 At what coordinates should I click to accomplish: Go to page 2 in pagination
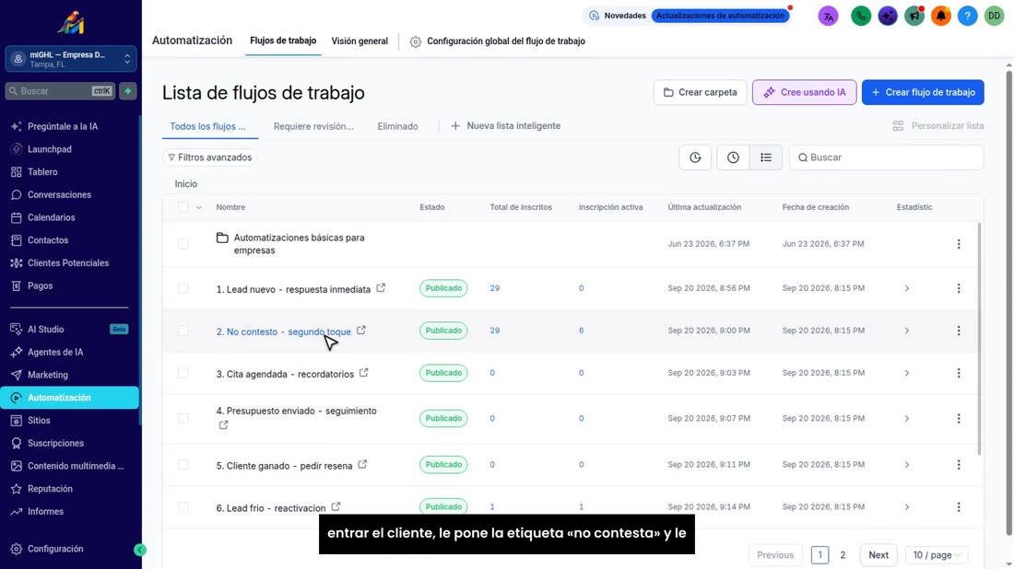[843, 555]
